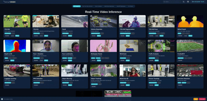
Task: Run the Multi-Face ID example
Action: click(x=128, y=85)
